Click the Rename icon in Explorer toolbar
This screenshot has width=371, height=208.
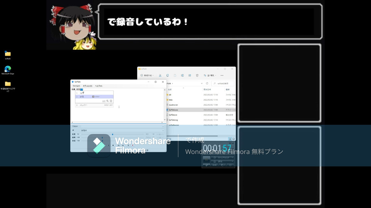pos(182,75)
